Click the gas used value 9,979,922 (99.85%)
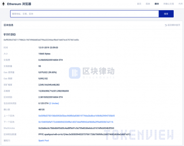Image resolution: width=184 pixels, height=146 pixels. [x=47, y=72]
